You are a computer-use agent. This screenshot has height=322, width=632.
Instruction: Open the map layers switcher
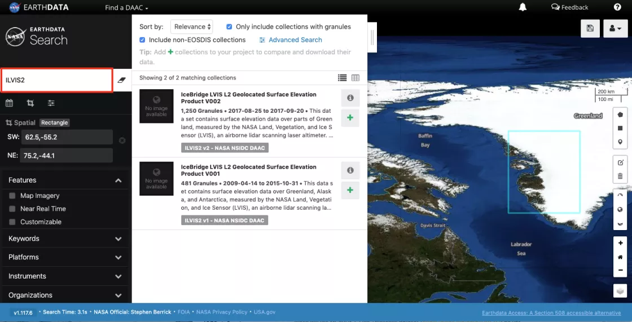click(x=620, y=290)
